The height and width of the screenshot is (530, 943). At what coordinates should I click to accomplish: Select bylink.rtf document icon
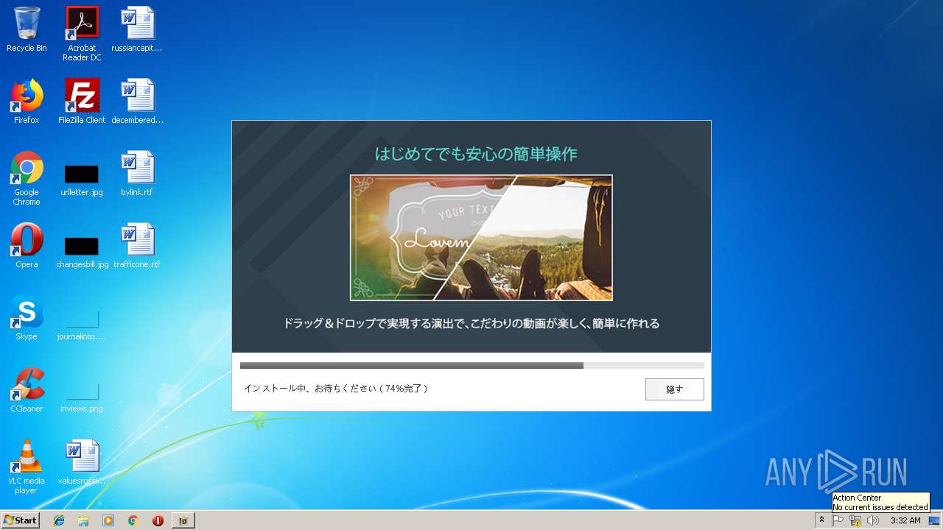point(137,174)
